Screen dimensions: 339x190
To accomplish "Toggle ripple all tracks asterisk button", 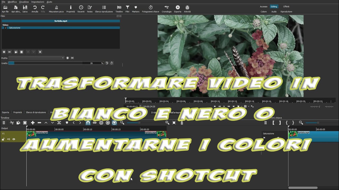I will pyautogui.click(x=108, y=123).
